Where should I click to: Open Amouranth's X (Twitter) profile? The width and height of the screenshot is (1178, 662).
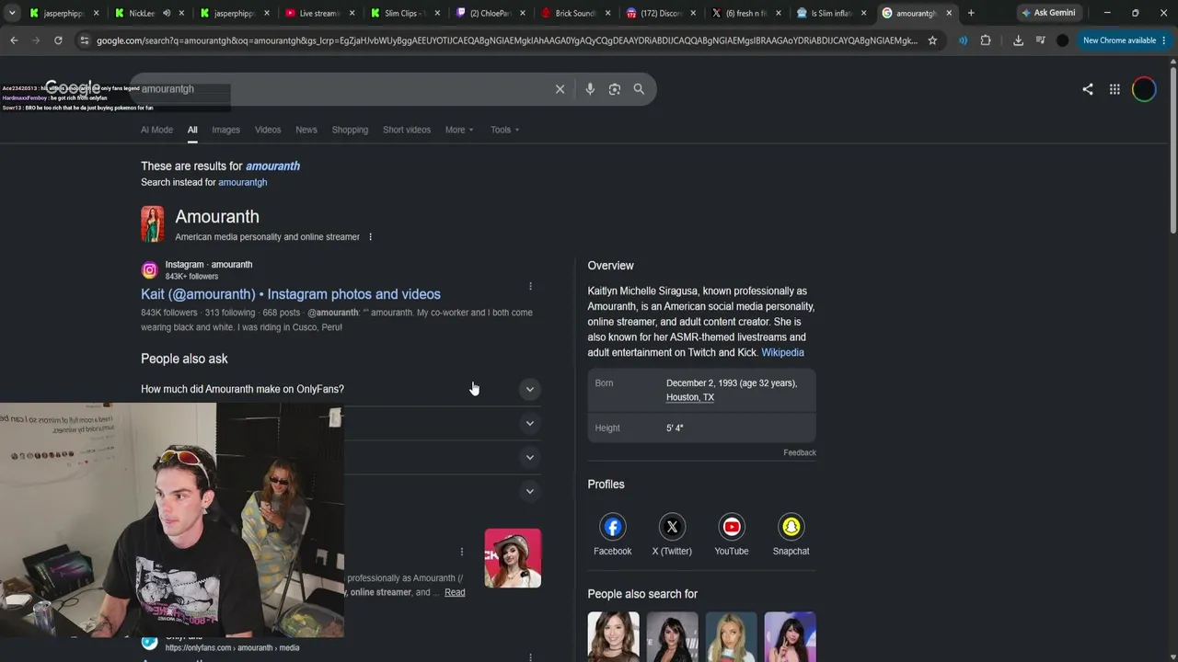tap(672, 534)
